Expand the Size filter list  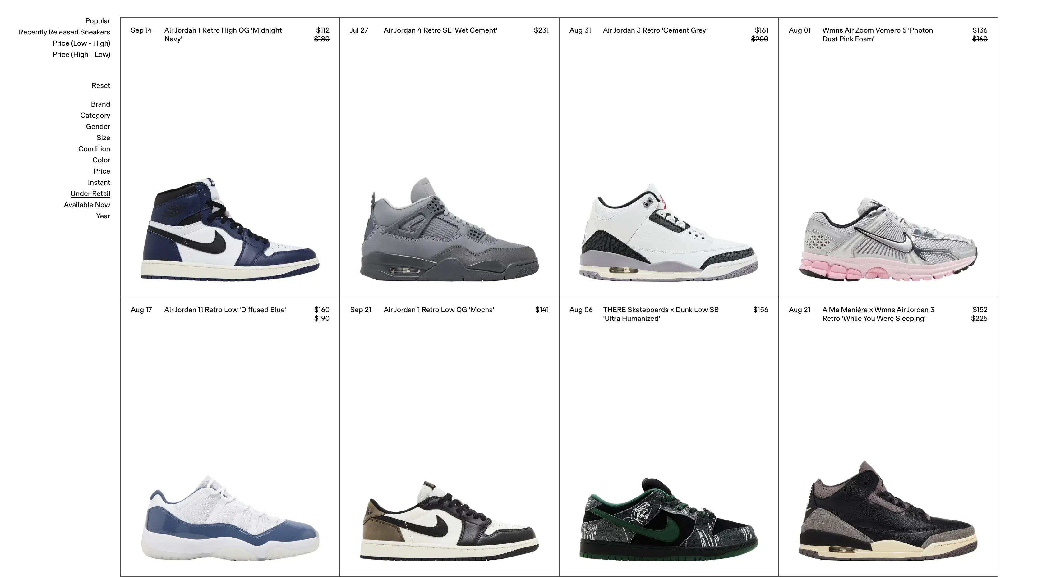point(103,138)
